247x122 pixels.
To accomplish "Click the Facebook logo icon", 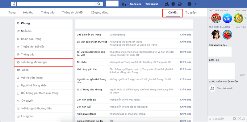I will (x=13, y=4).
